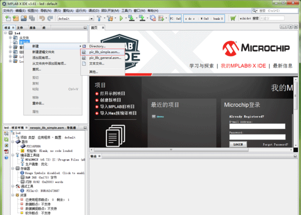Switch to the 服务 panel tab
Screen dimensions: 301x215
(33, 28)
